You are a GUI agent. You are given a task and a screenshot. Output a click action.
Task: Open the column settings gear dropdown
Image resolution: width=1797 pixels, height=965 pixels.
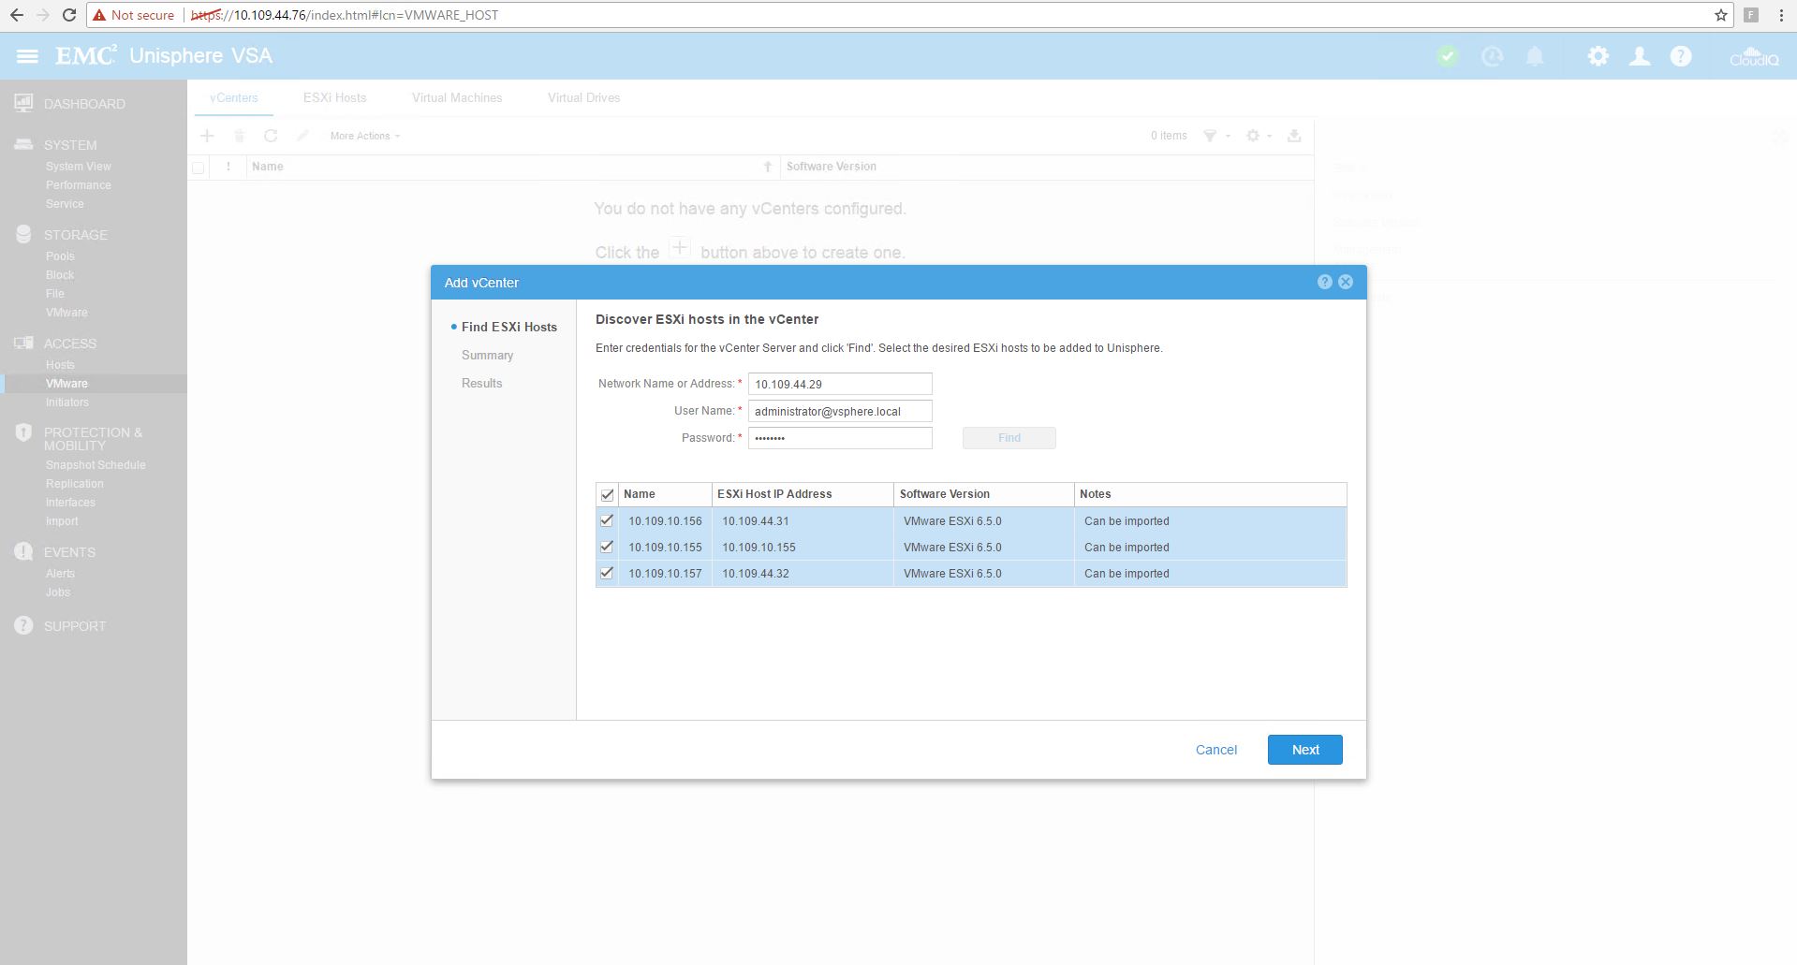click(x=1259, y=136)
